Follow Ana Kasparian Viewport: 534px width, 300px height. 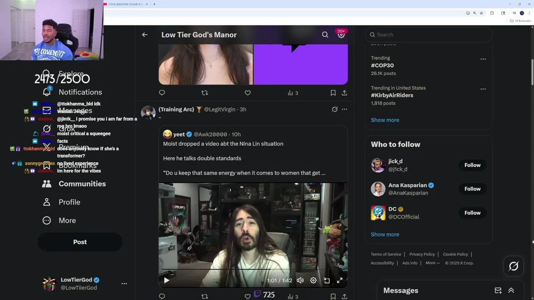473,189
